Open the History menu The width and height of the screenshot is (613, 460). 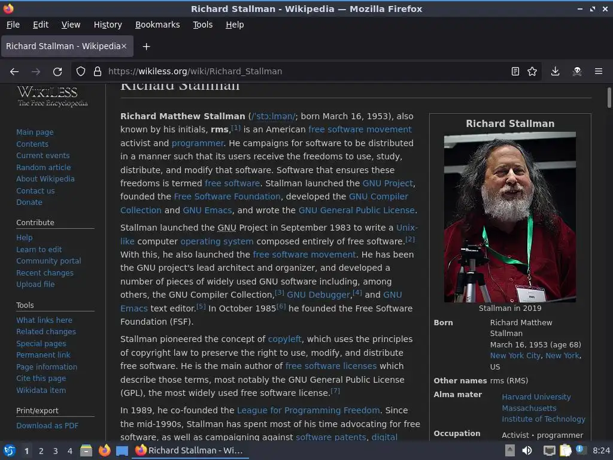point(108,25)
